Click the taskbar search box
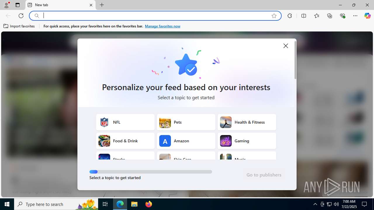This screenshot has height=210, width=374. [56, 204]
